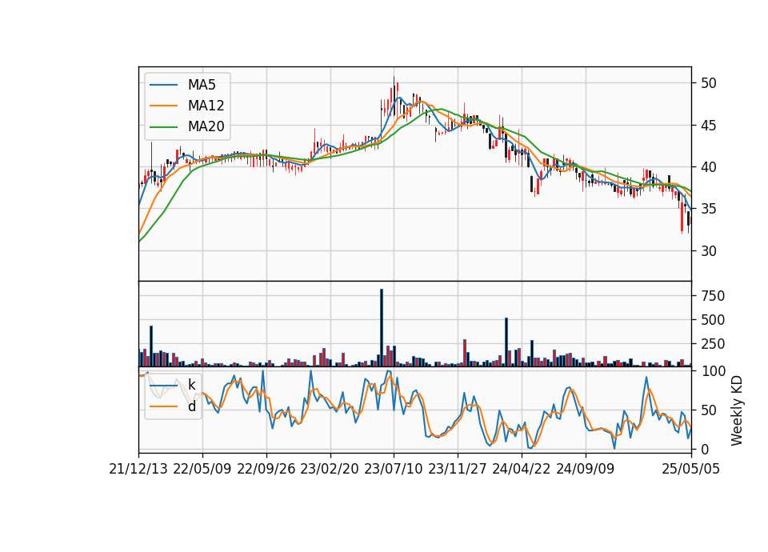This screenshot has height=552, width=768.
Task: Click the 23/02/20 date tick label
Action: pos(330,469)
